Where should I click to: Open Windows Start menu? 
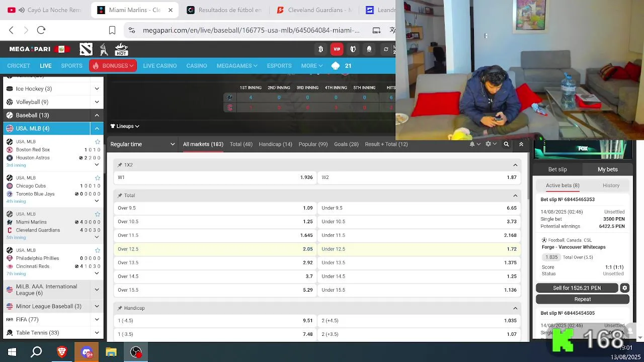(x=12, y=352)
